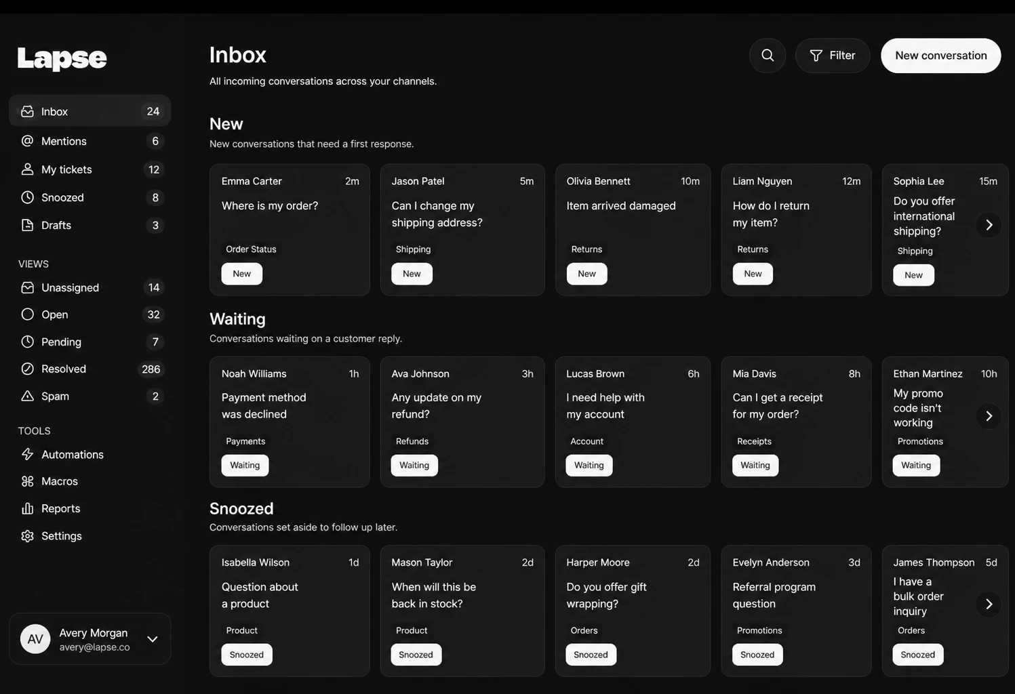Click the Filter button label
The height and width of the screenshot is (694, 1015).
[842, 56]
